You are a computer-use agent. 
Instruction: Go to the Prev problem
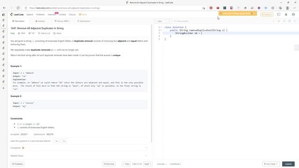pos(126,164)
